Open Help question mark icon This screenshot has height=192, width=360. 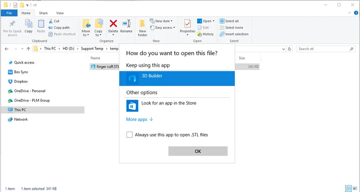tap(356, 13)
